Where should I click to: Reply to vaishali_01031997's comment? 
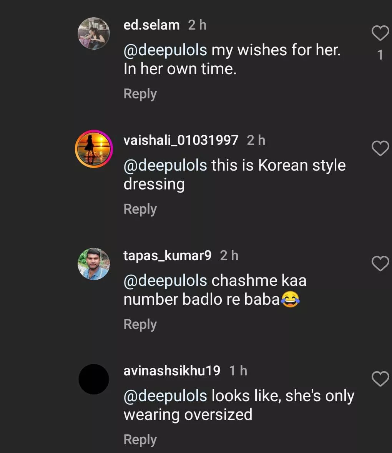click(140, 209)
